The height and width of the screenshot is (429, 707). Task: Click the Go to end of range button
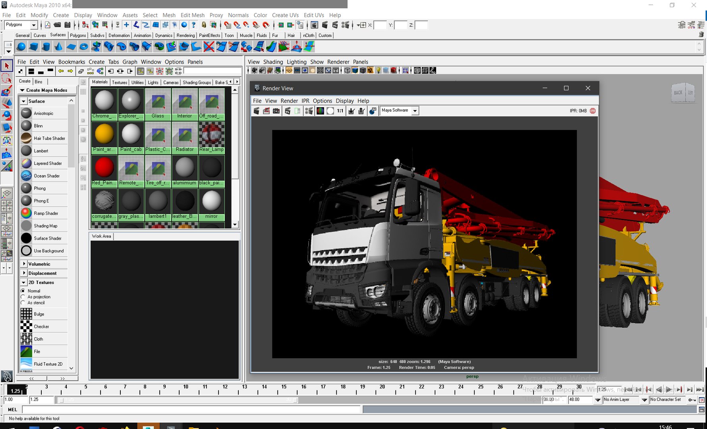(700, 390)
